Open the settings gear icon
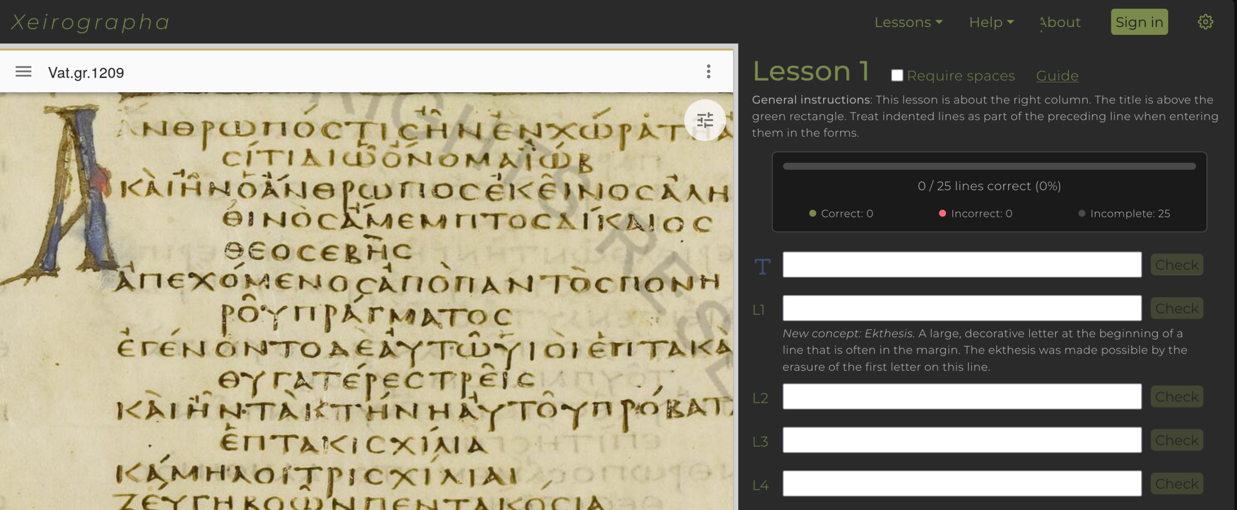1237x510 pixels. click(x=1205, y=22)
